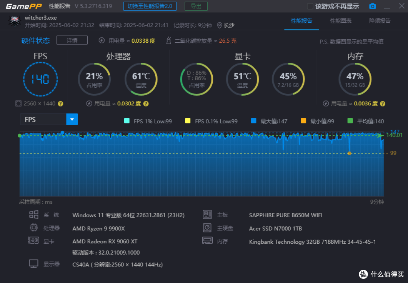Click the FPS 140 circular gauge
The width and height of the screenshot is (408, 283).
tap(40, 79)
